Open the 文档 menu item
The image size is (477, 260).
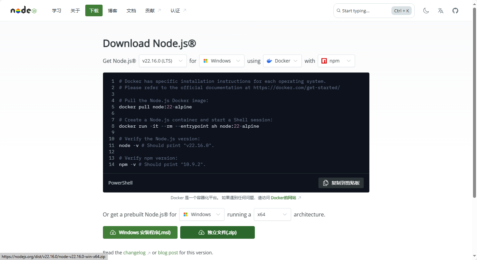click(131, 11)
